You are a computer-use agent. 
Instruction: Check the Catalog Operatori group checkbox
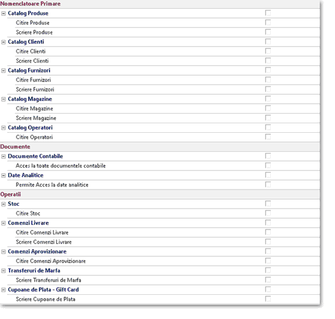point(268,127)
